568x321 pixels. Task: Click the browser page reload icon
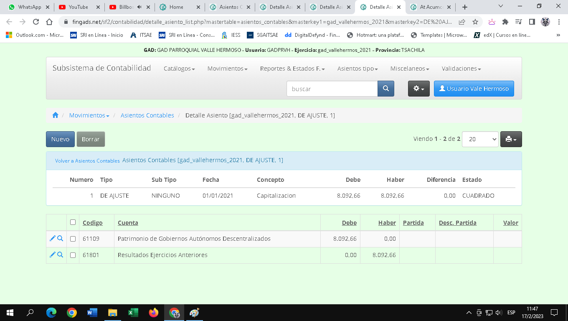coord(36,22)
